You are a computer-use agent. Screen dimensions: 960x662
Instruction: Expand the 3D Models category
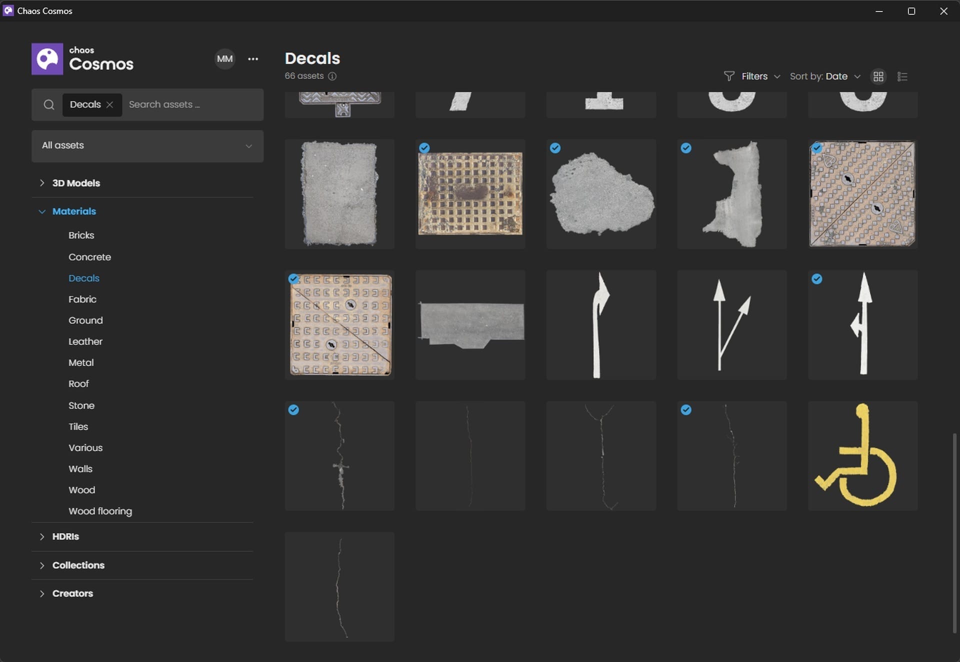point(76,183)
